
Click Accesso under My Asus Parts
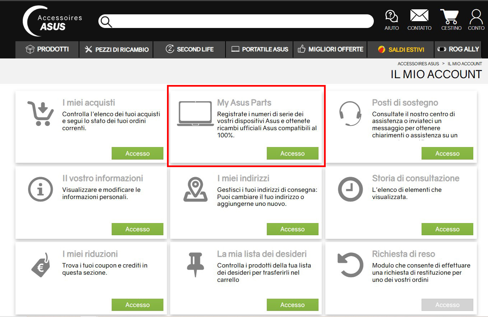click(x=293, y=153)
